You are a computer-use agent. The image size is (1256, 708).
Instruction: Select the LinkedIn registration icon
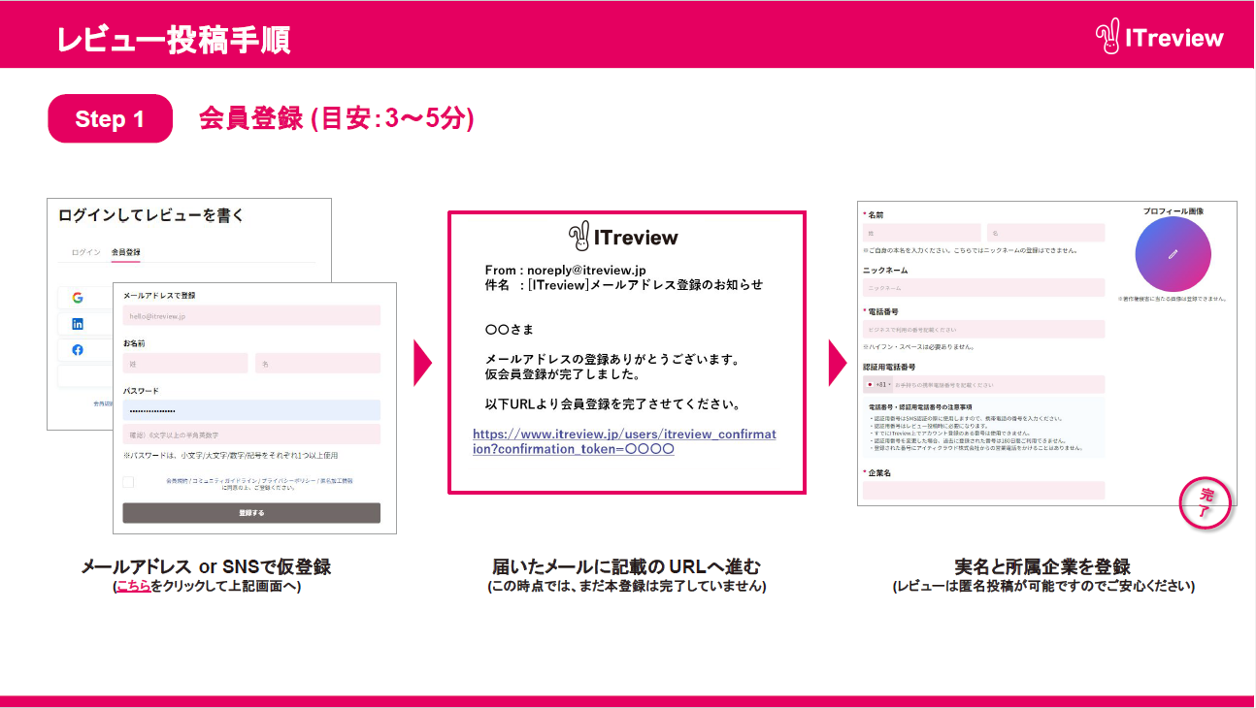click(78, 324)
